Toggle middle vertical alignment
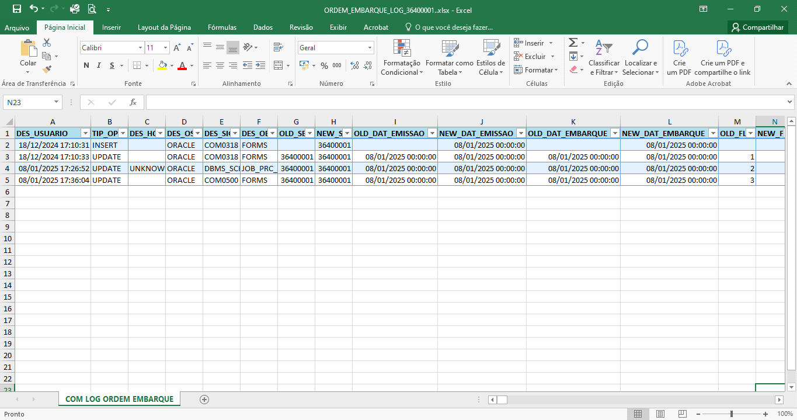The width and height of the screenshot is (797, 420). point(220,47)
